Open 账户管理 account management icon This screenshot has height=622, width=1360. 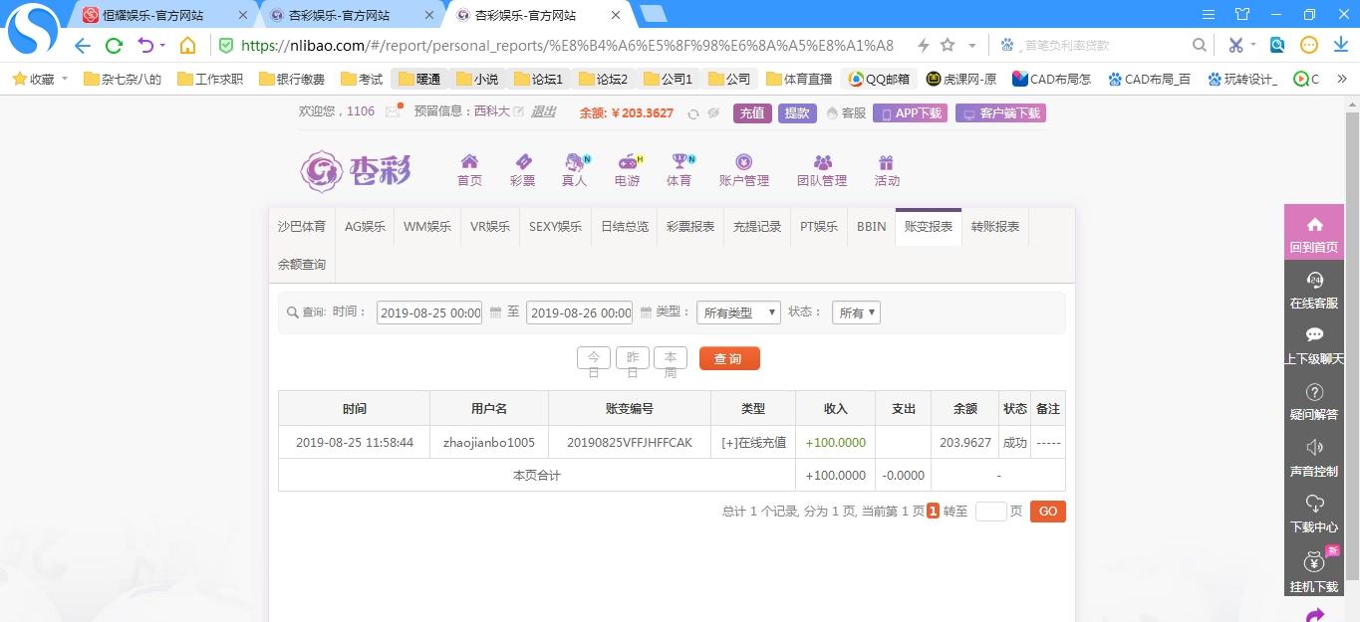pos(743,163)
